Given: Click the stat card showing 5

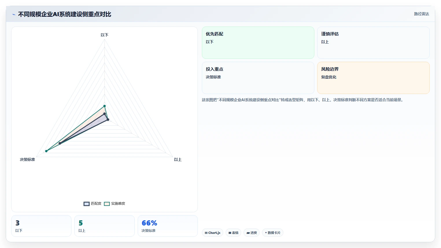Looking at the screenshot, I should 104,226.
